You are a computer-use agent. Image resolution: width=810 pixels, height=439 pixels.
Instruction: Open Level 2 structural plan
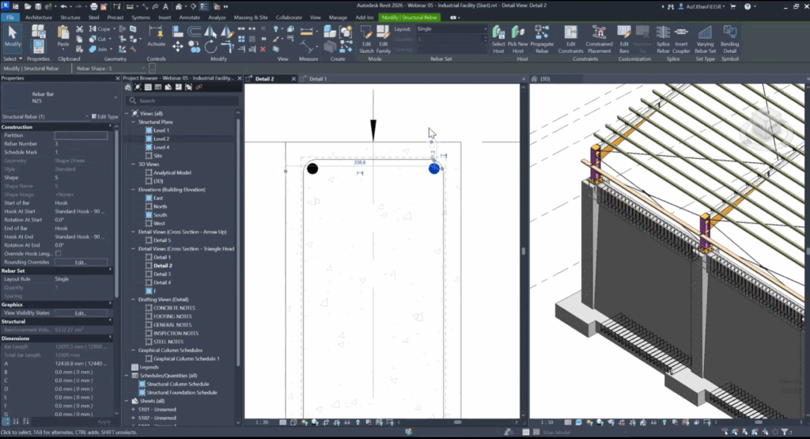click(161, 139)
